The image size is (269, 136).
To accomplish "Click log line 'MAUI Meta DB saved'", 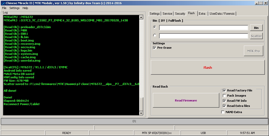I will [19, 74].
